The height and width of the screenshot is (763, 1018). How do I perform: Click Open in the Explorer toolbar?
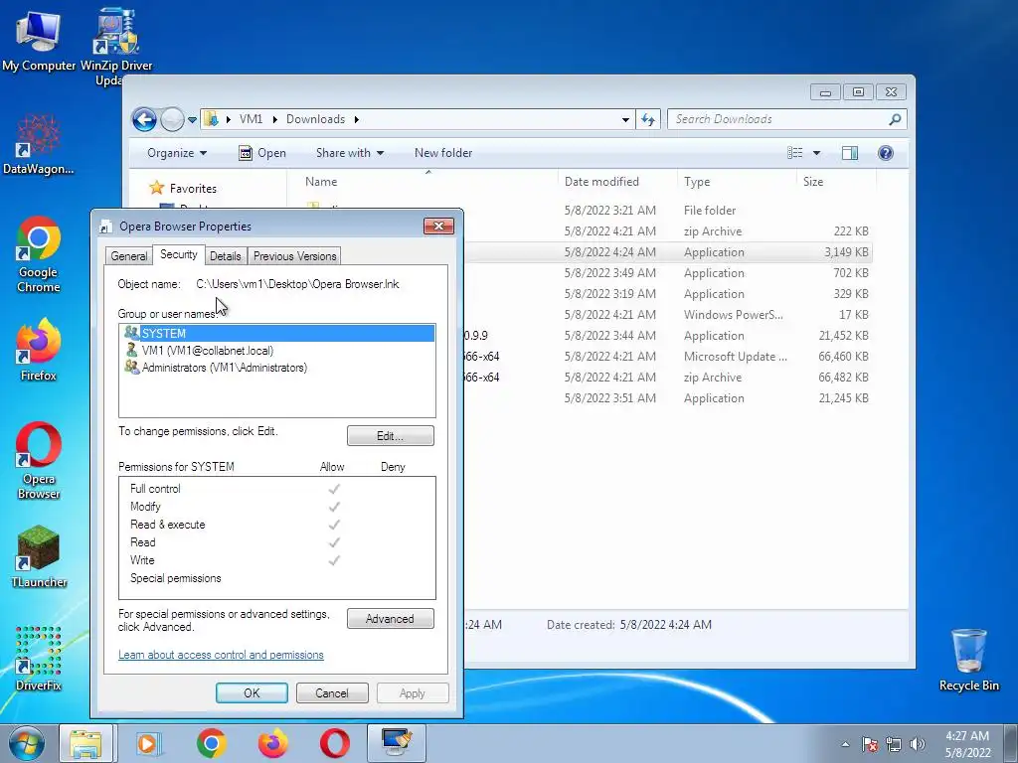[262, 153]
